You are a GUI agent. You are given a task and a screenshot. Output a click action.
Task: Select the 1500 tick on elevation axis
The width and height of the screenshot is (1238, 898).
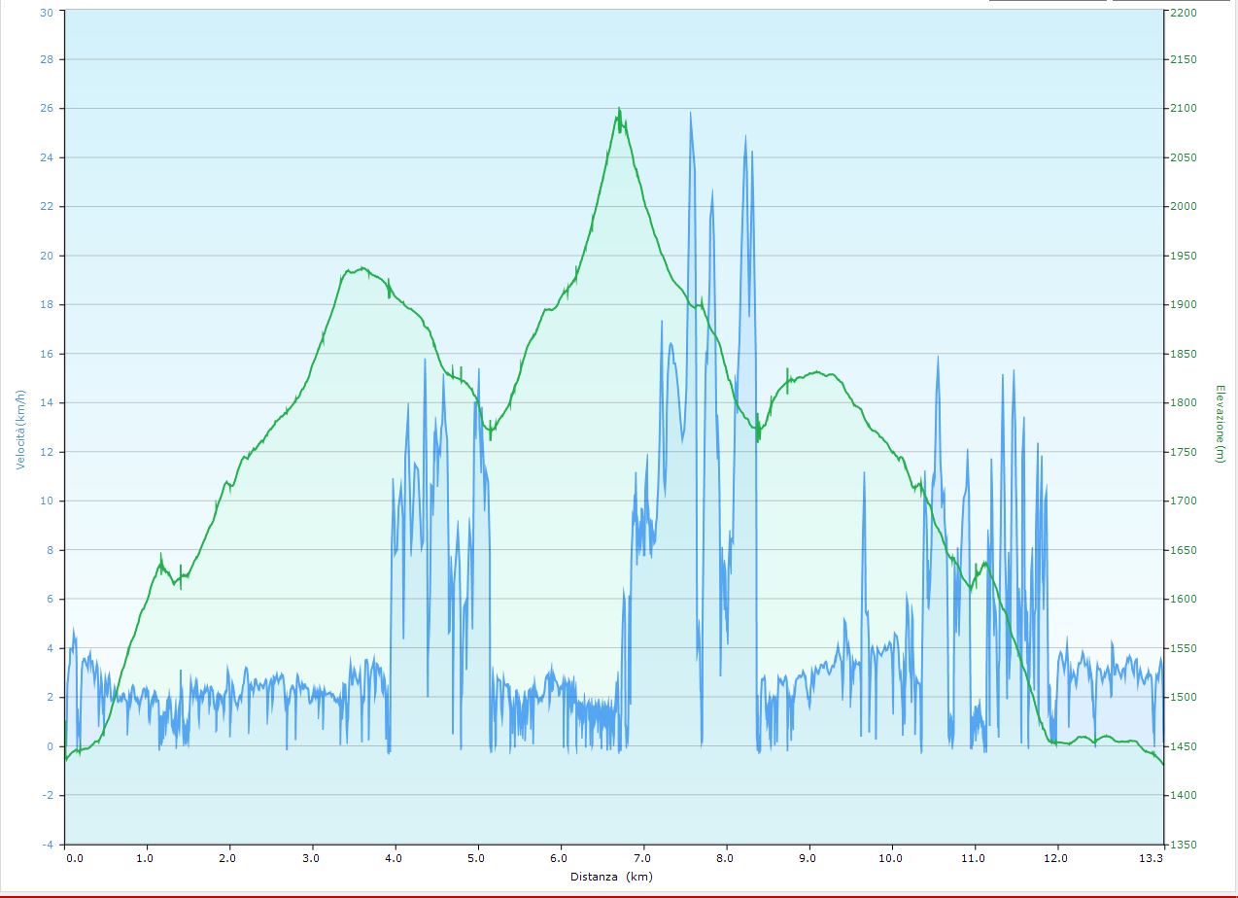(1184, 698)
